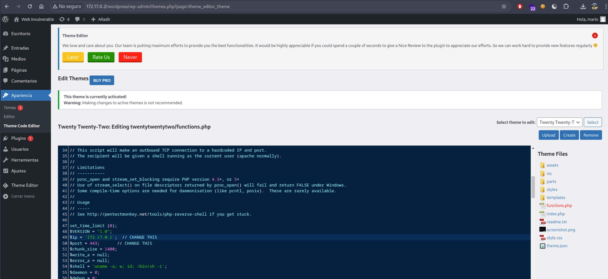Click the theme.json file icon
Screen dimensions: 608x279
[542, 246]
